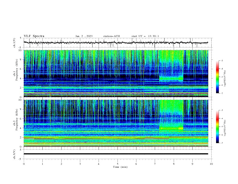
Task: Click time axis tick label "8"
Action: pyautogui.click(x=174, y=164)
